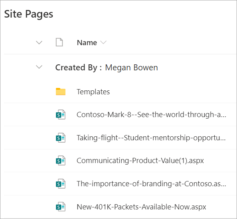Click the Created By group header text

click(79, 68)
